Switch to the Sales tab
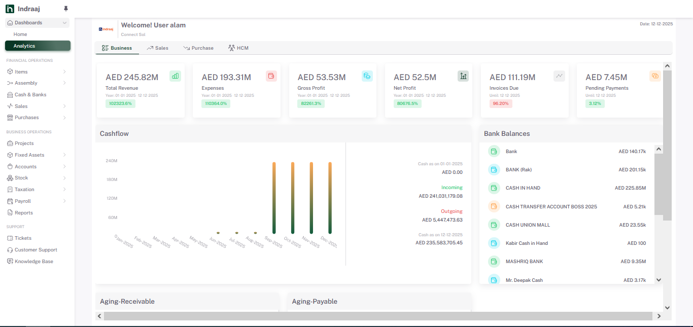The image size is (693, 327). 158,48
